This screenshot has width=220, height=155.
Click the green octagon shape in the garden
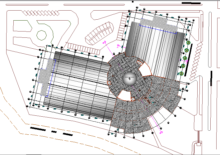(x=41, y=35)
